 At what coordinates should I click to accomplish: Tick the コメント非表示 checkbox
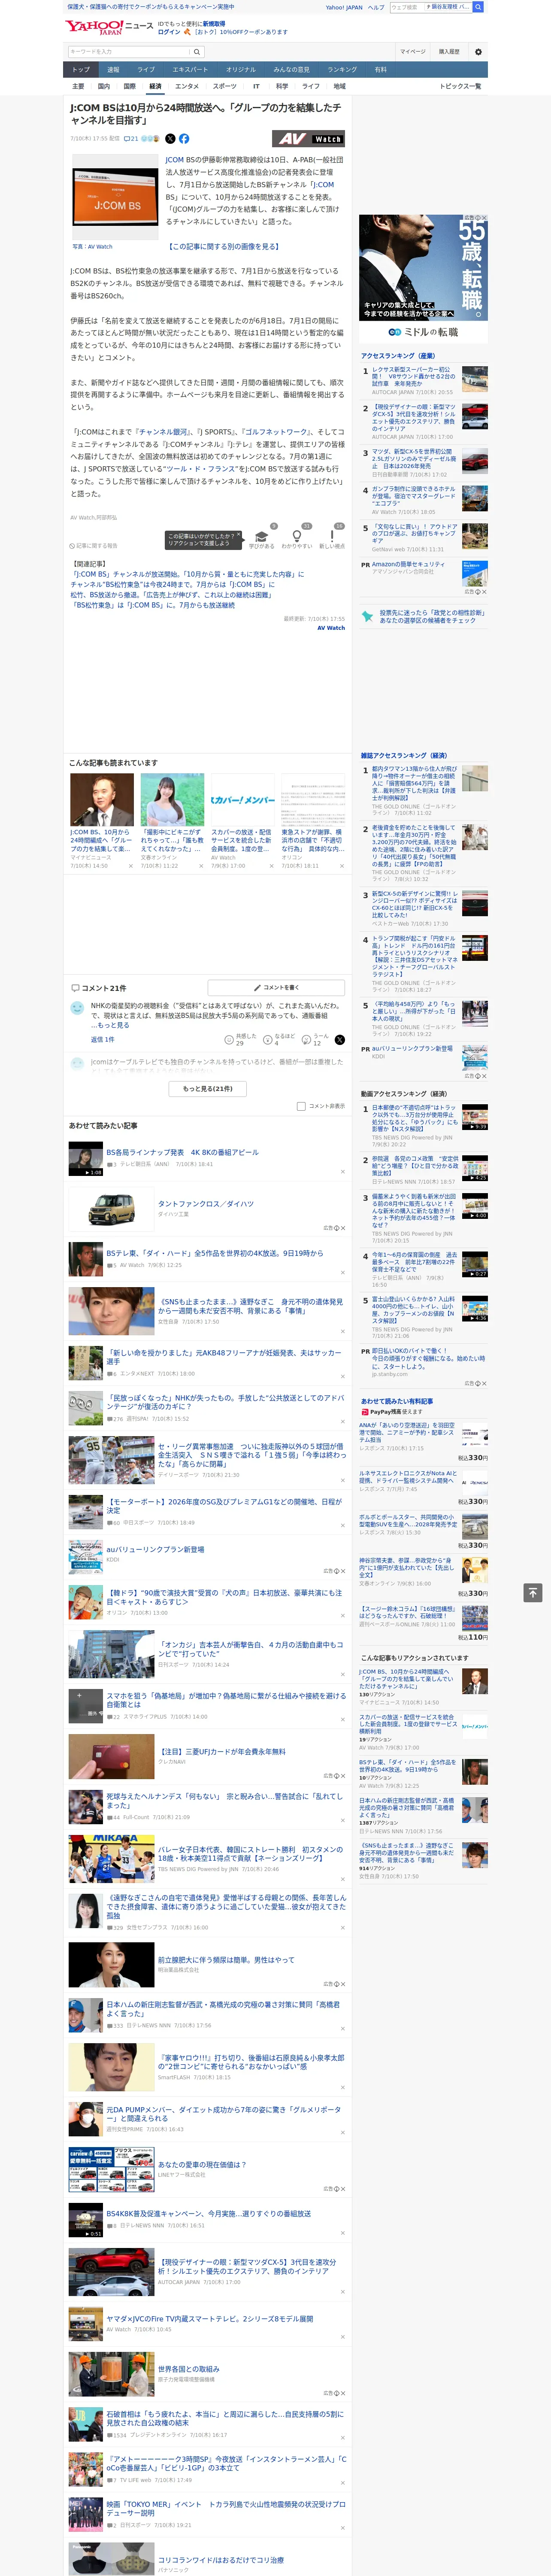[301, 1106]
